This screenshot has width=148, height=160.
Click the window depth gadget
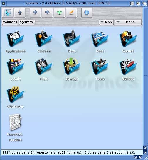pyautogui.click(x=144, y=4)
